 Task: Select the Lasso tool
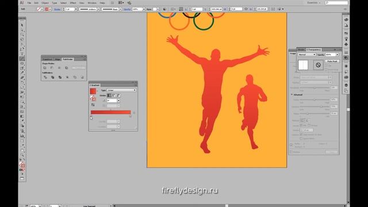(22, 40)
